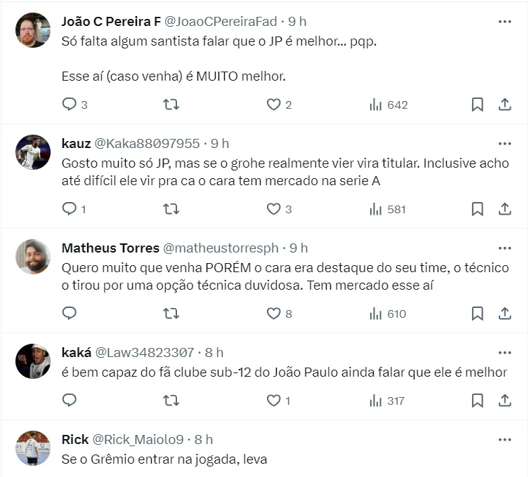Repost kaká's tweet
This screenshot has height=477, width=529.
[x=171, y=401]
